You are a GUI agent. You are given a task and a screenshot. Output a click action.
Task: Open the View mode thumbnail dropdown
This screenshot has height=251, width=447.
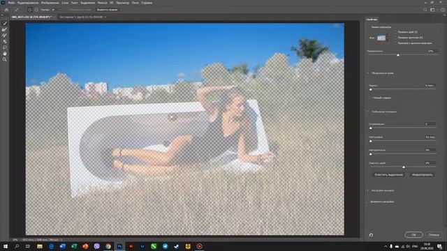(382, 38)
